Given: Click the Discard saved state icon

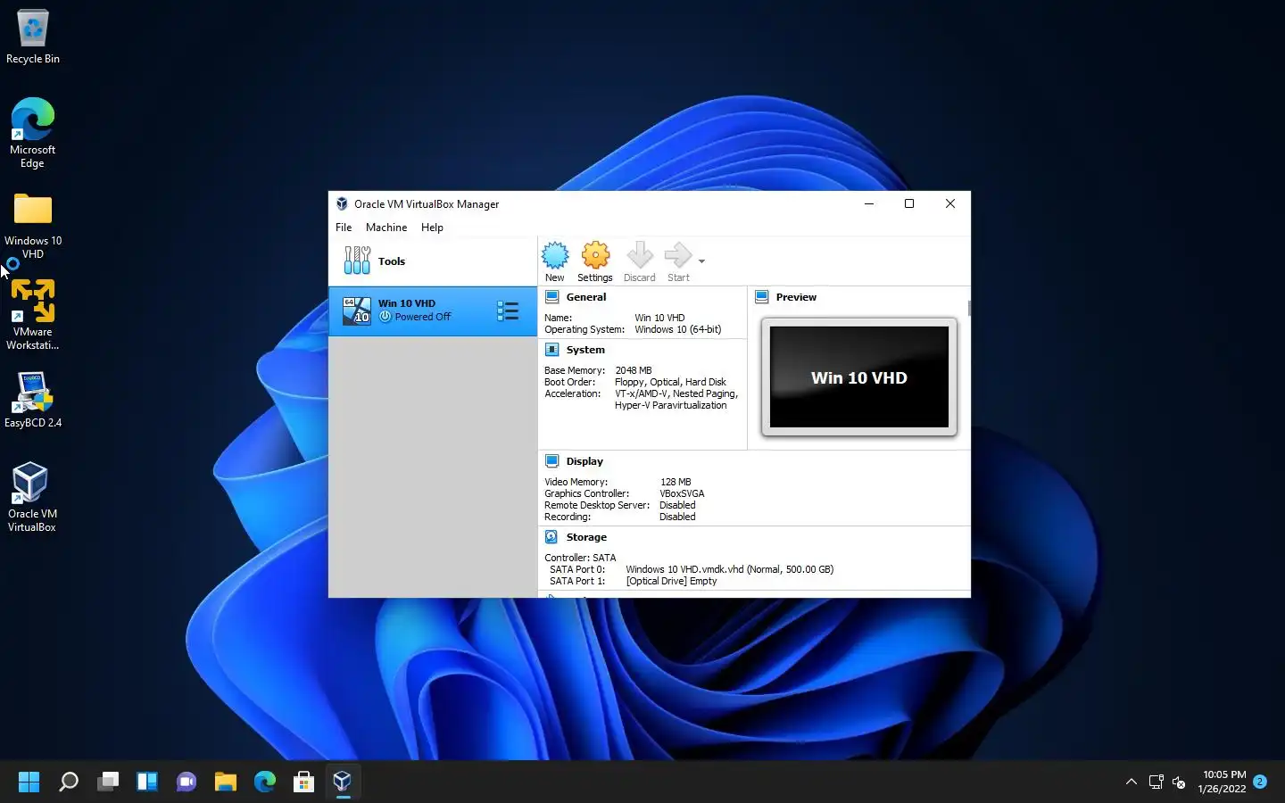Looking at the screenshot, I should (x=640, y=256).
